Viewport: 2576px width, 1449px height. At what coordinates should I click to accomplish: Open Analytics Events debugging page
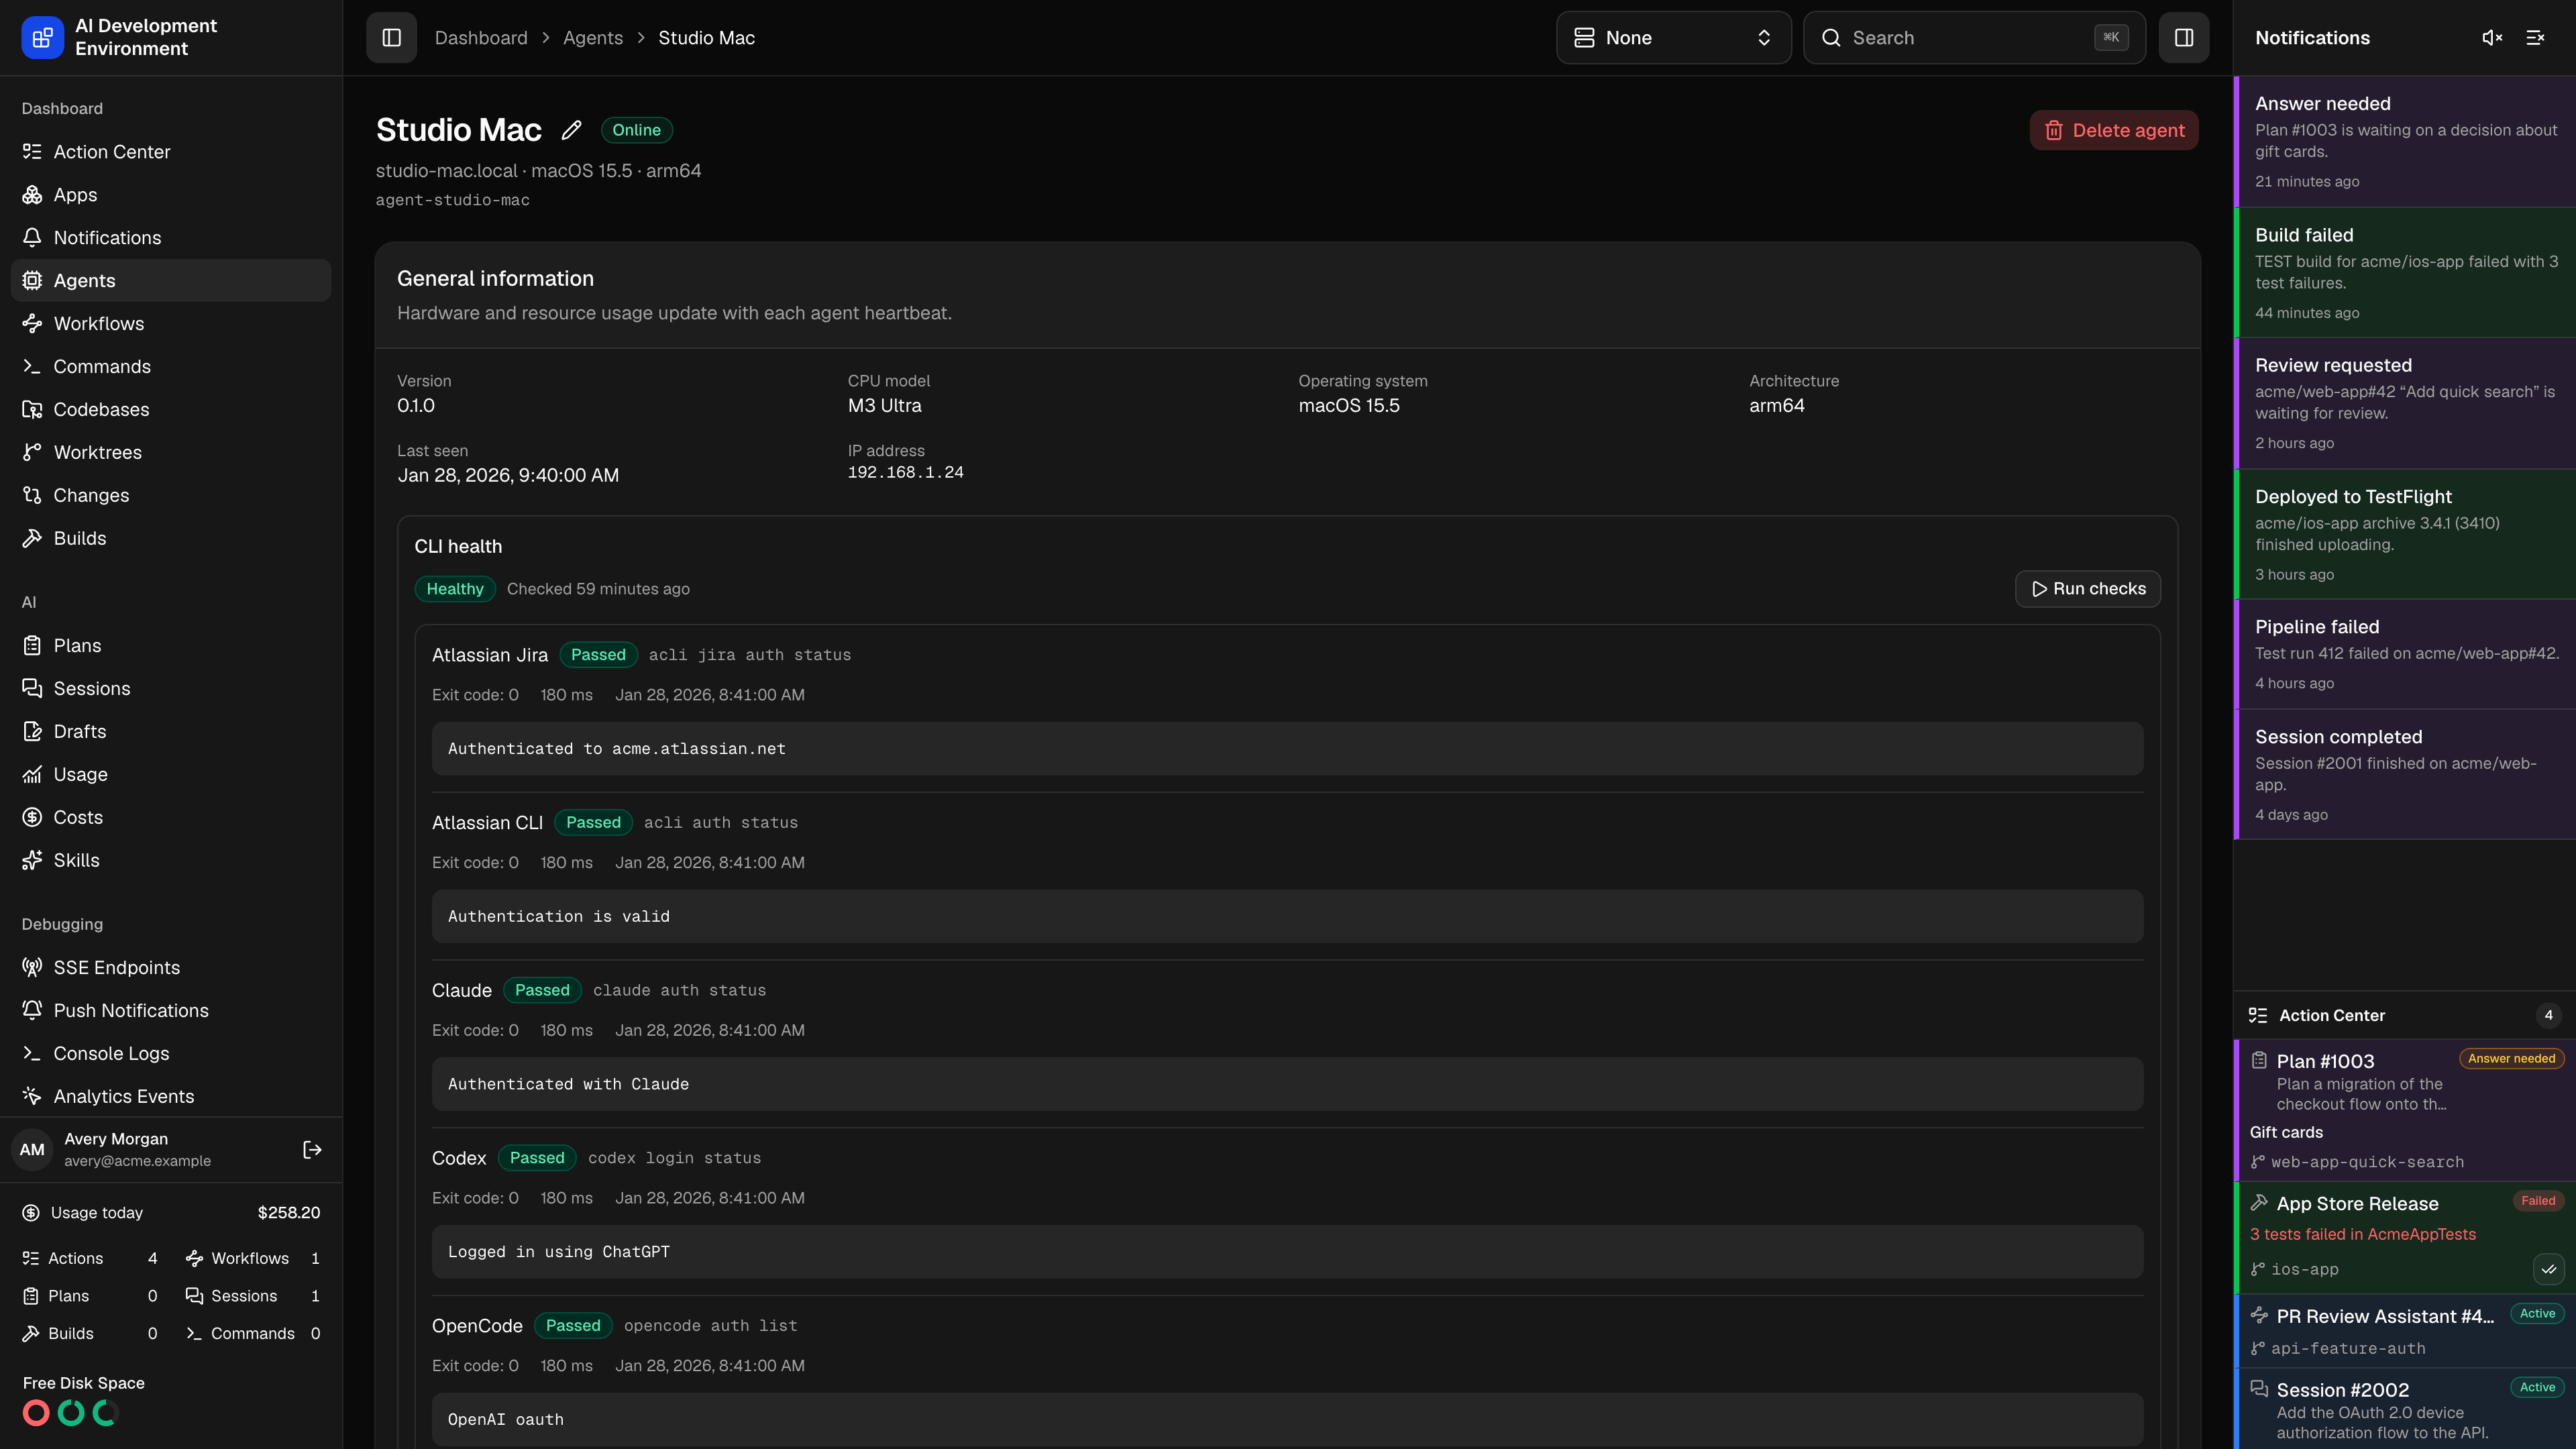pyautogui.click(x=171, y=1097)
